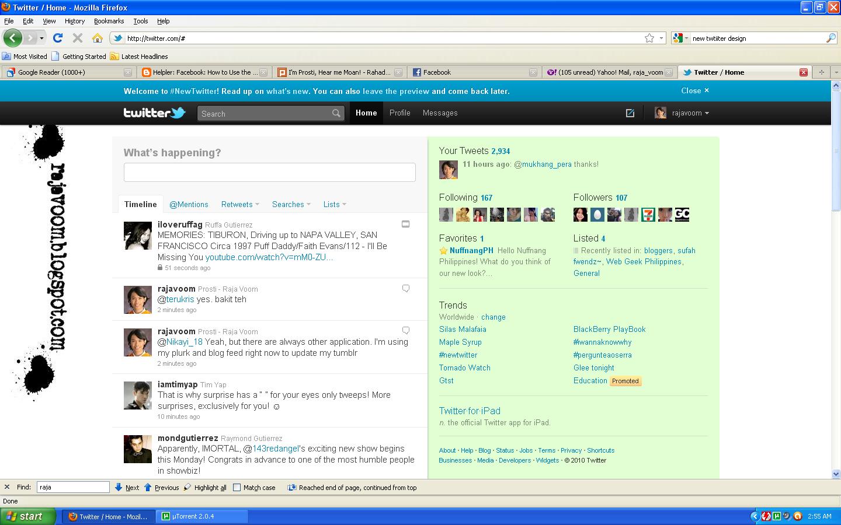841x525 pixels.
Task: Open the youtube.com link in iloveruffag tweet
Action: [269, 257]
